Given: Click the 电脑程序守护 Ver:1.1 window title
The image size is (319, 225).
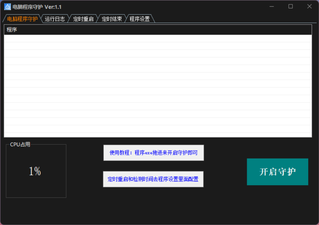Looking at the screenshot, I should coord(37,7).
